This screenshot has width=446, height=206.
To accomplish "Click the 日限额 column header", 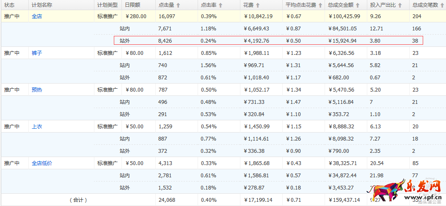I will tap(132, 5).
